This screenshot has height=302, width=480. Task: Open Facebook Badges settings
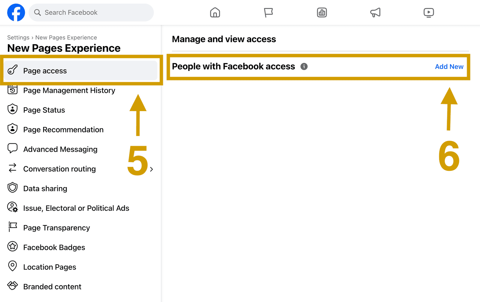(54, 247)
